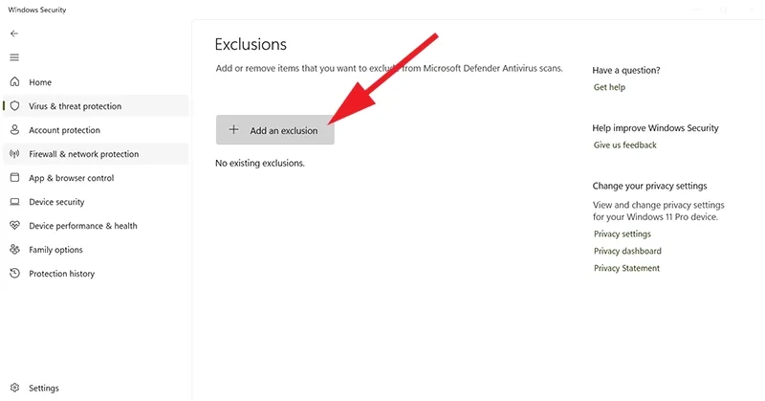Click the Account protection person icon
Screen dimensions: 765x401
click(14, 130)
